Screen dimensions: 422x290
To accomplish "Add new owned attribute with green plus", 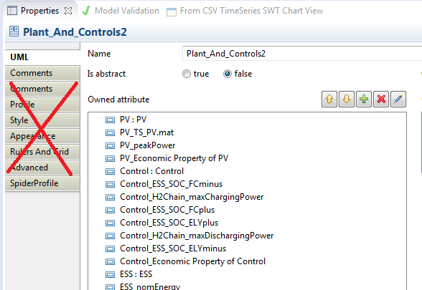I will [x=364, y=100].
